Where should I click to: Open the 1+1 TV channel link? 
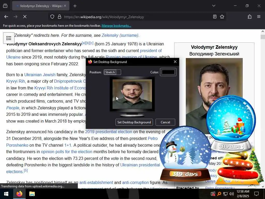point(68,145)
